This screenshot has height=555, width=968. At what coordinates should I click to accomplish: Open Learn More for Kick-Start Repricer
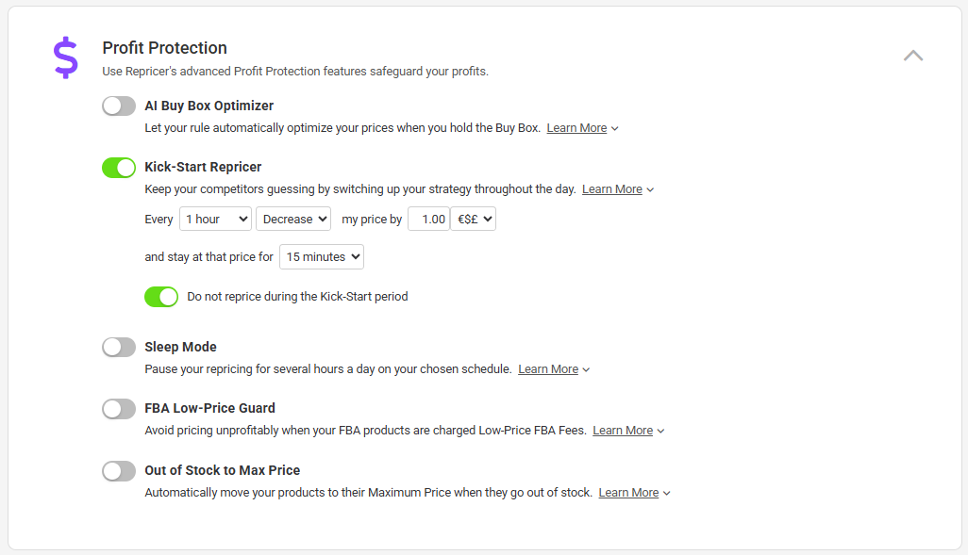pos(611,189)
